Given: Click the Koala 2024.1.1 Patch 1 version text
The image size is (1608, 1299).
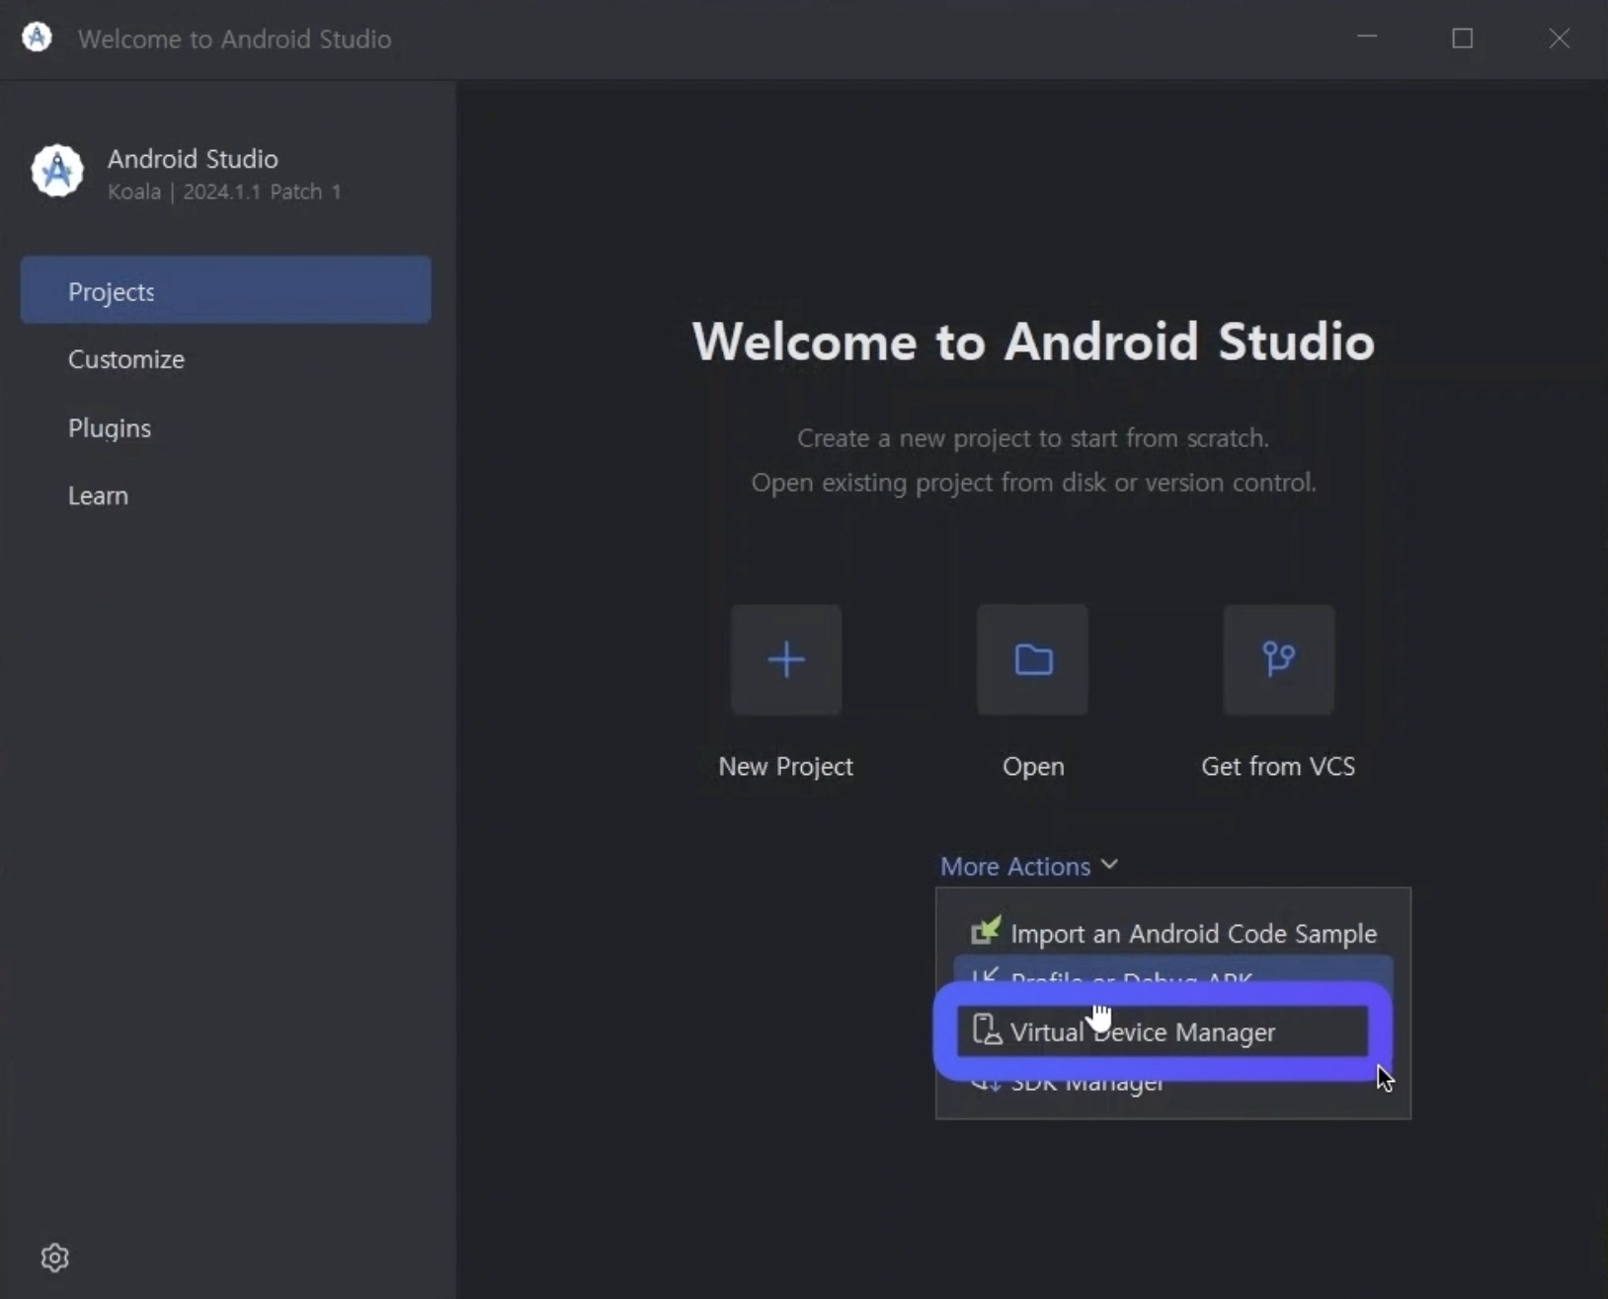Looking at the screenshot, I should click(224, 191).
